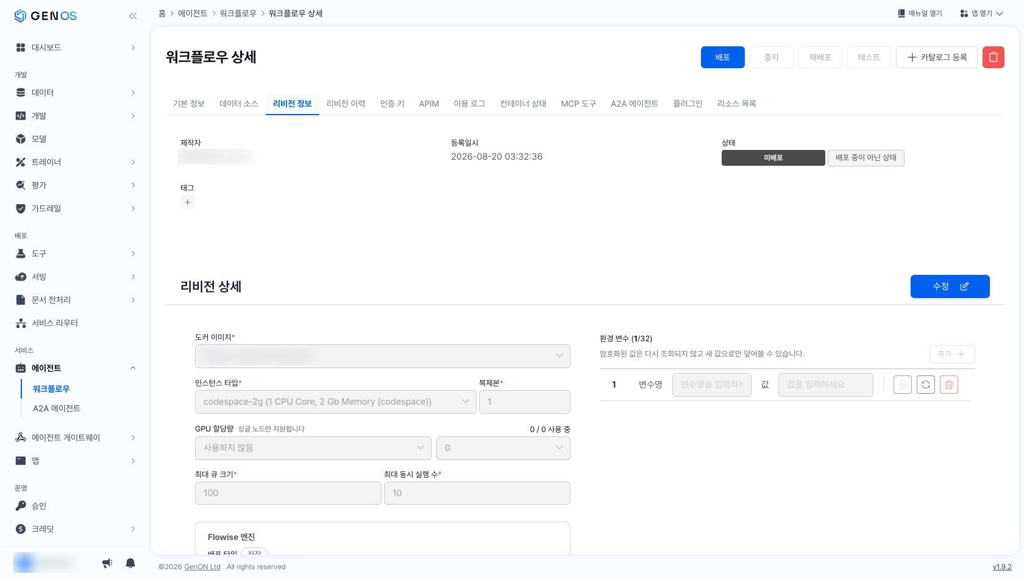This screenshot has width=1024, height=579.
Task: Switch to the 리비전 이력 tab
Action: (x=346, y=104)
